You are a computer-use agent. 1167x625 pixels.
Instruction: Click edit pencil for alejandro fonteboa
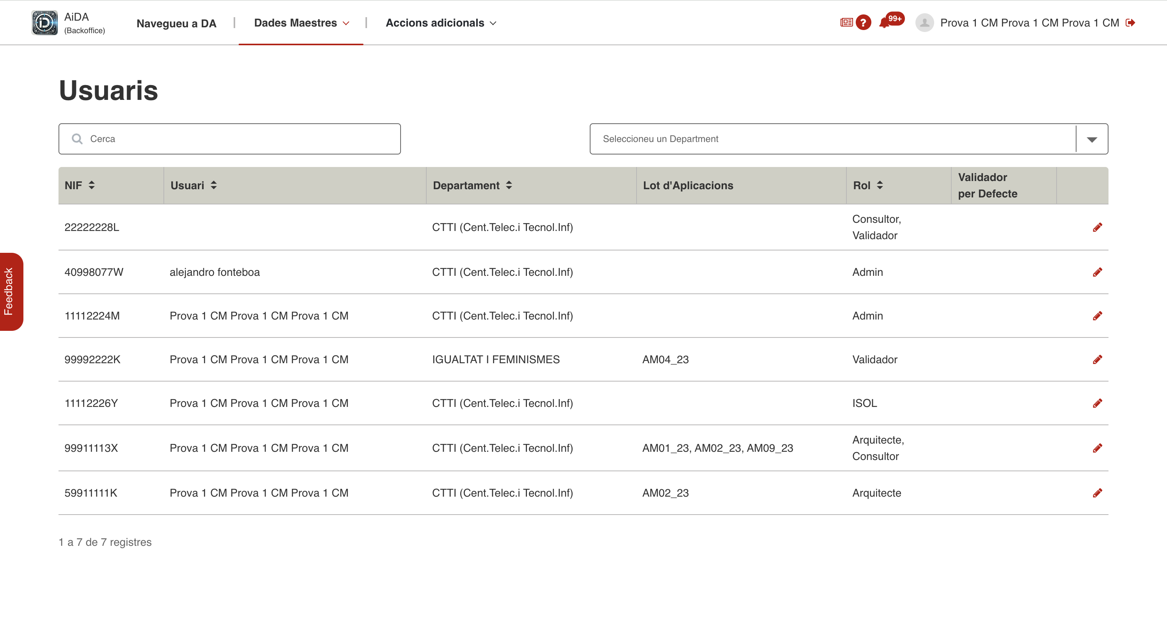point(1097,272)
